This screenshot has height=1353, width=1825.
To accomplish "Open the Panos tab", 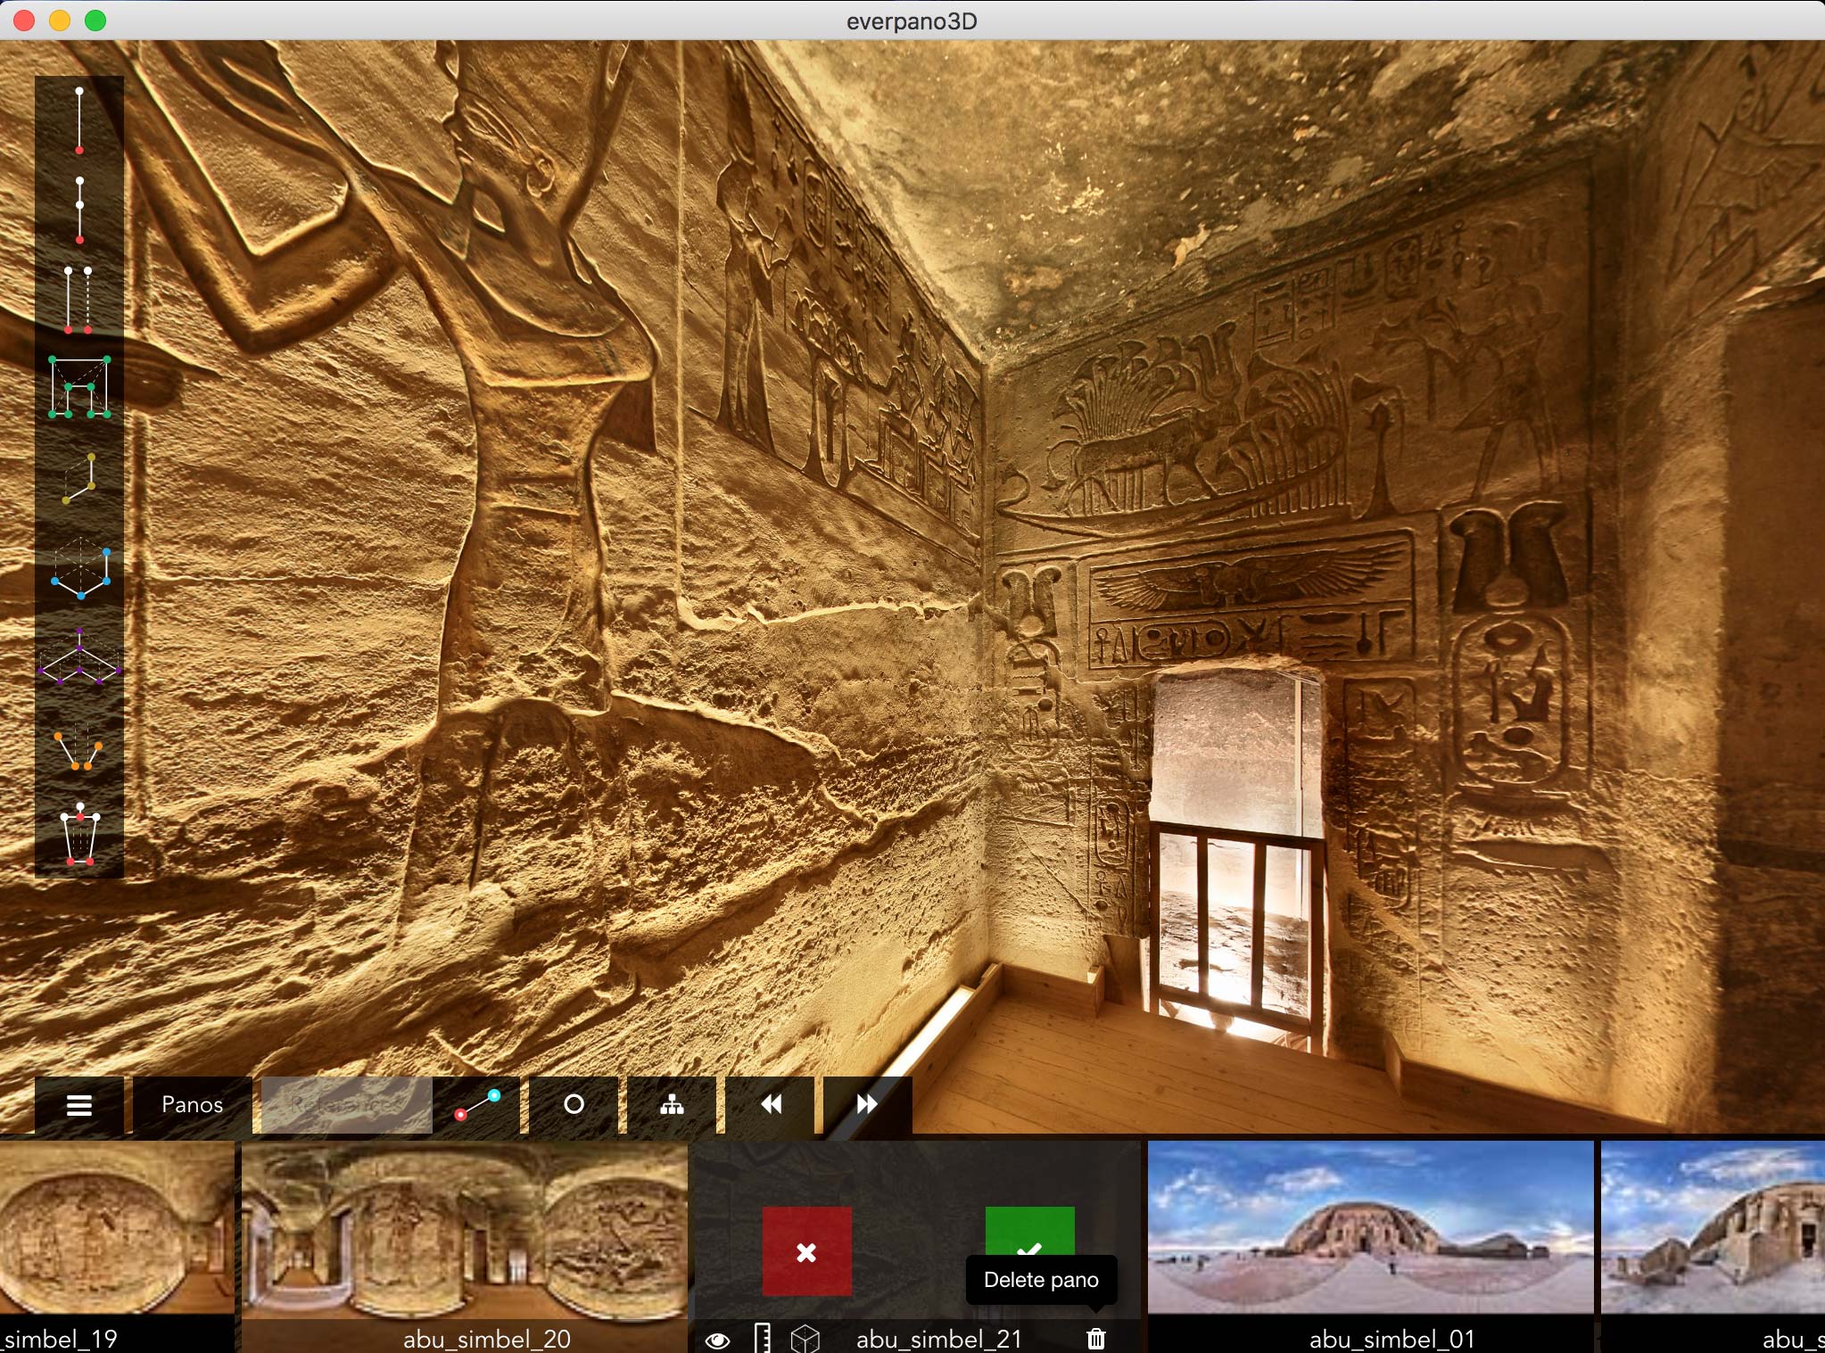I will tap(192, 1105).
